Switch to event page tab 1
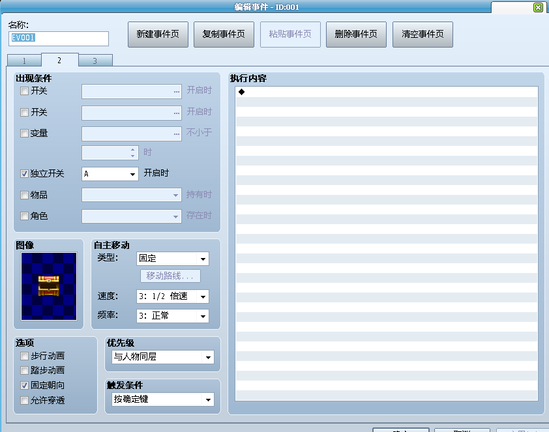 click(24, 61)
